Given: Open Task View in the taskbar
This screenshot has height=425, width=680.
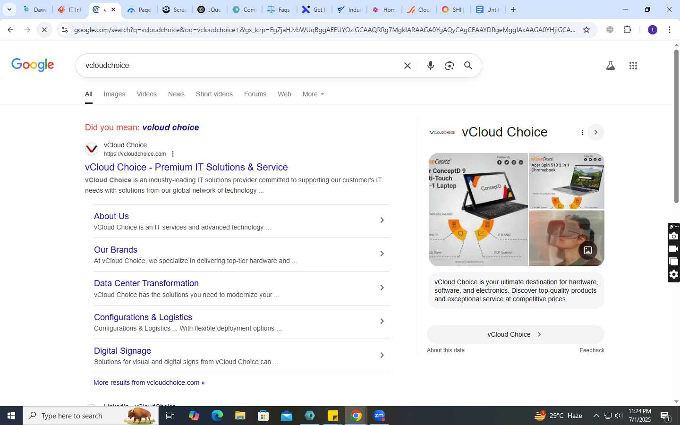Looking at the screenshot, I should click(170, 416).
